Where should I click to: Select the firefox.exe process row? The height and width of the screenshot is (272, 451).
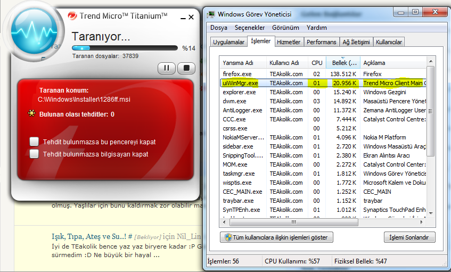click(323, 74)
